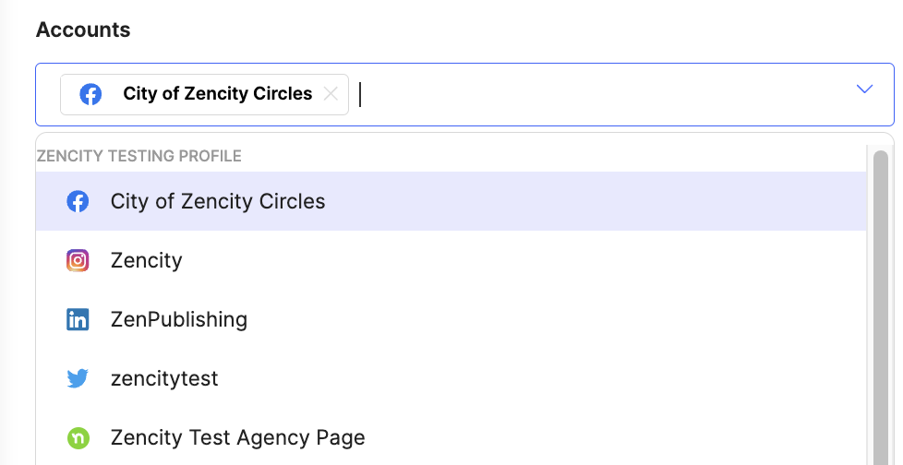This screenshot has height=465, width=903.
Task: Click the Instagram icon next to Zencity
Action: coord(78,260)
